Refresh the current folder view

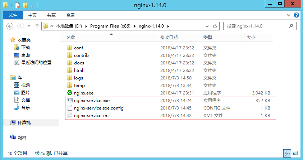pos(215,26)
